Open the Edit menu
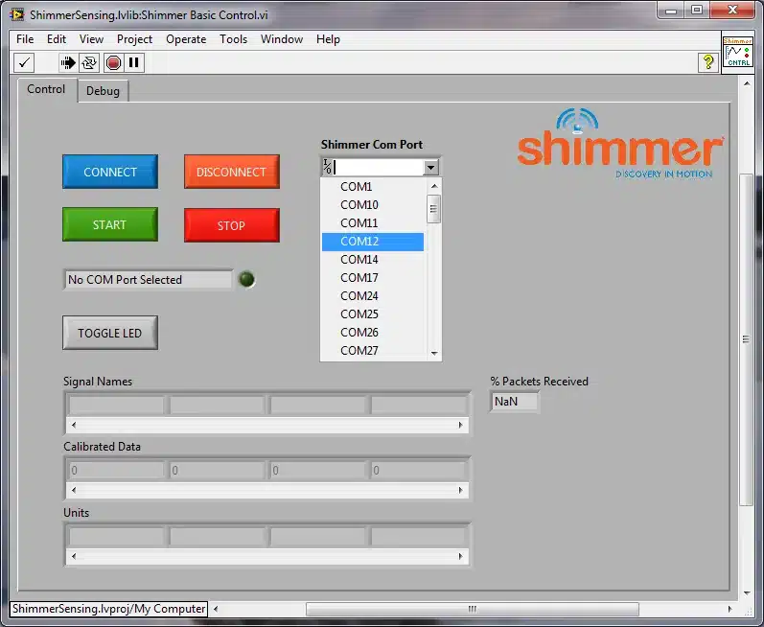The height and width of the screenshot is (627, 764). pyautogui.click(x=56, y=39)
